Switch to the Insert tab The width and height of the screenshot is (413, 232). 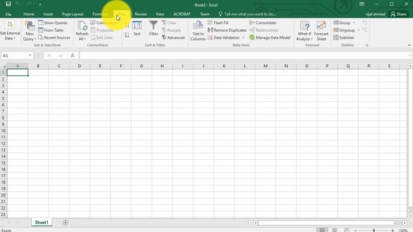click(x=48, y=14)
